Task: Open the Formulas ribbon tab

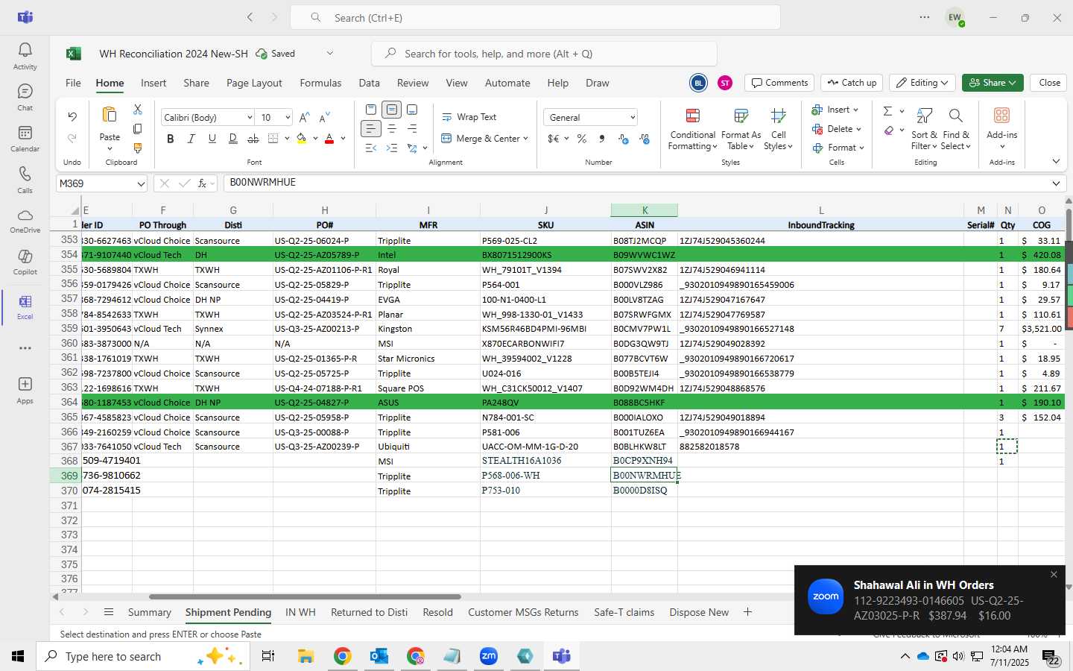Action: tap(320, 83)
